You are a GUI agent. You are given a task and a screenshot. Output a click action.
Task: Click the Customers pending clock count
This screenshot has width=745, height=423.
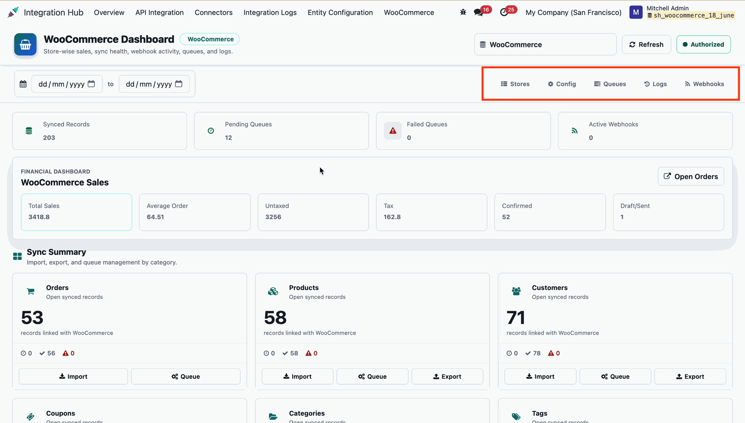pyautogui.click(x=512, y=353)
